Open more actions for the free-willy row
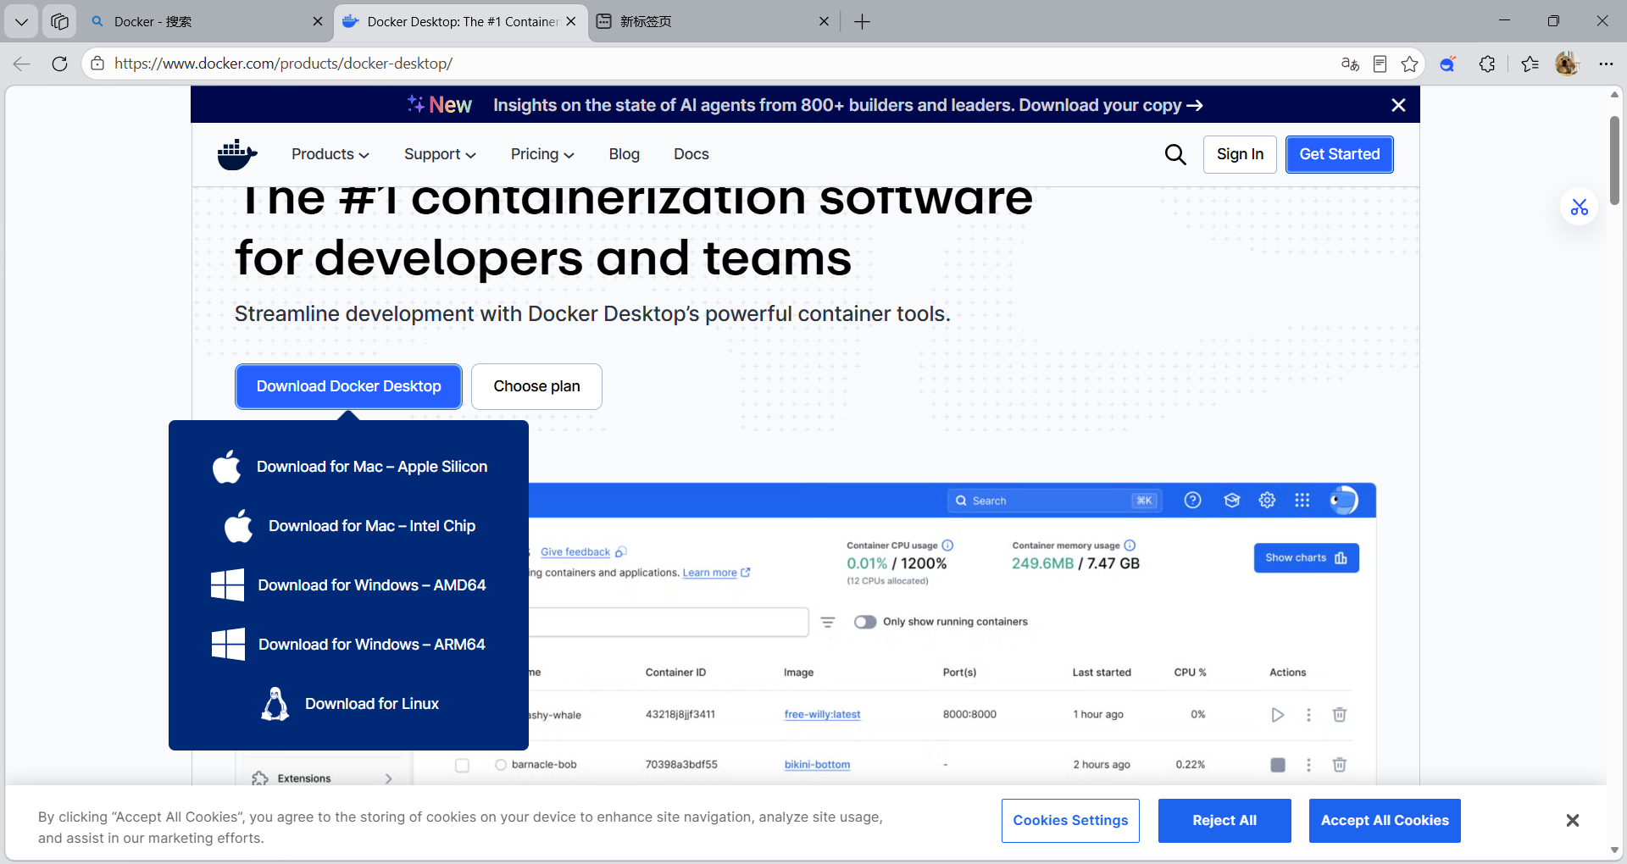 pyautogui.click(x=1308, y=715)
